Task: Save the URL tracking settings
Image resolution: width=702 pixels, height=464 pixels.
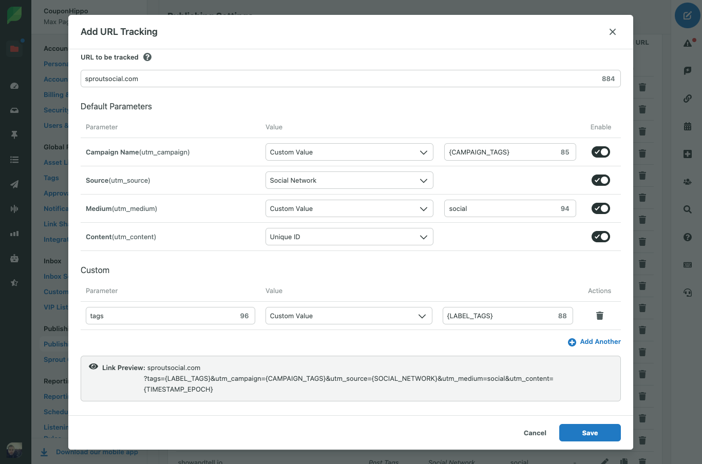Action: tap(590, 433)
